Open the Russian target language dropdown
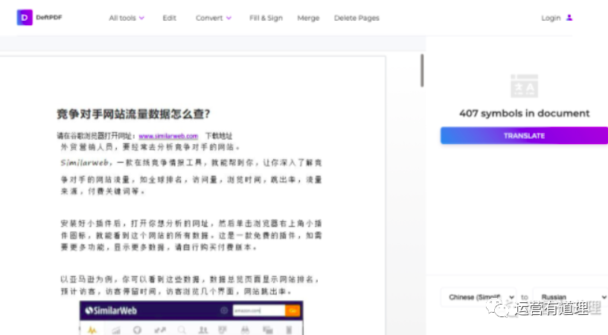 [571, 296]
